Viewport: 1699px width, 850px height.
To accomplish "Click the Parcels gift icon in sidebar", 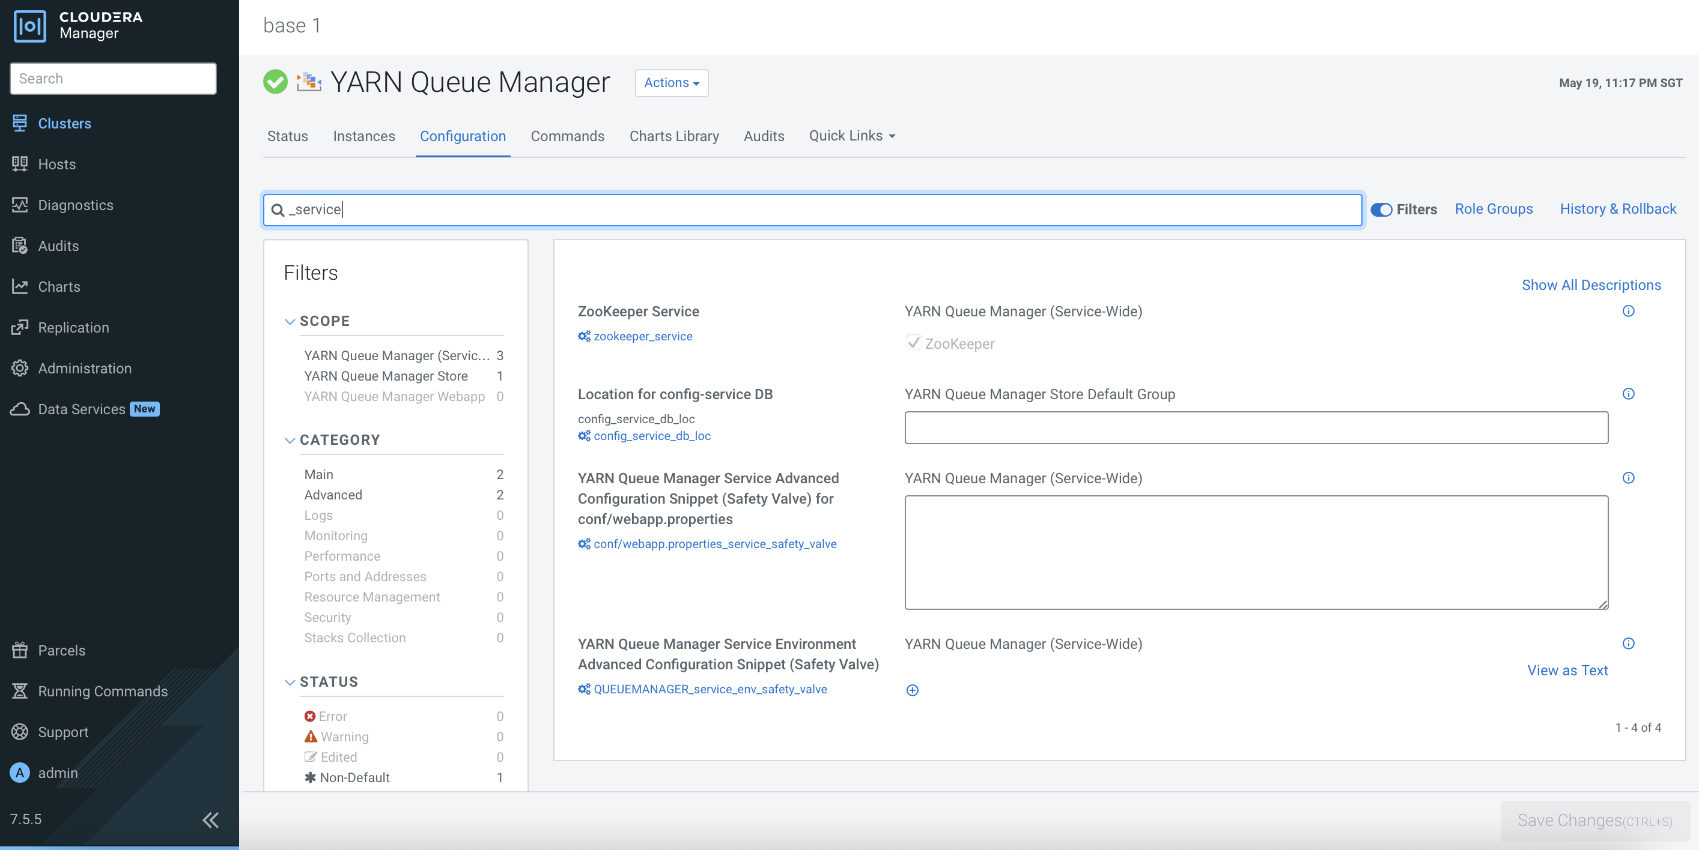I will [20, 650].
